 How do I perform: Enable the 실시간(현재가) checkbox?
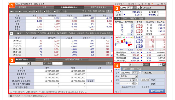point(122,87)
